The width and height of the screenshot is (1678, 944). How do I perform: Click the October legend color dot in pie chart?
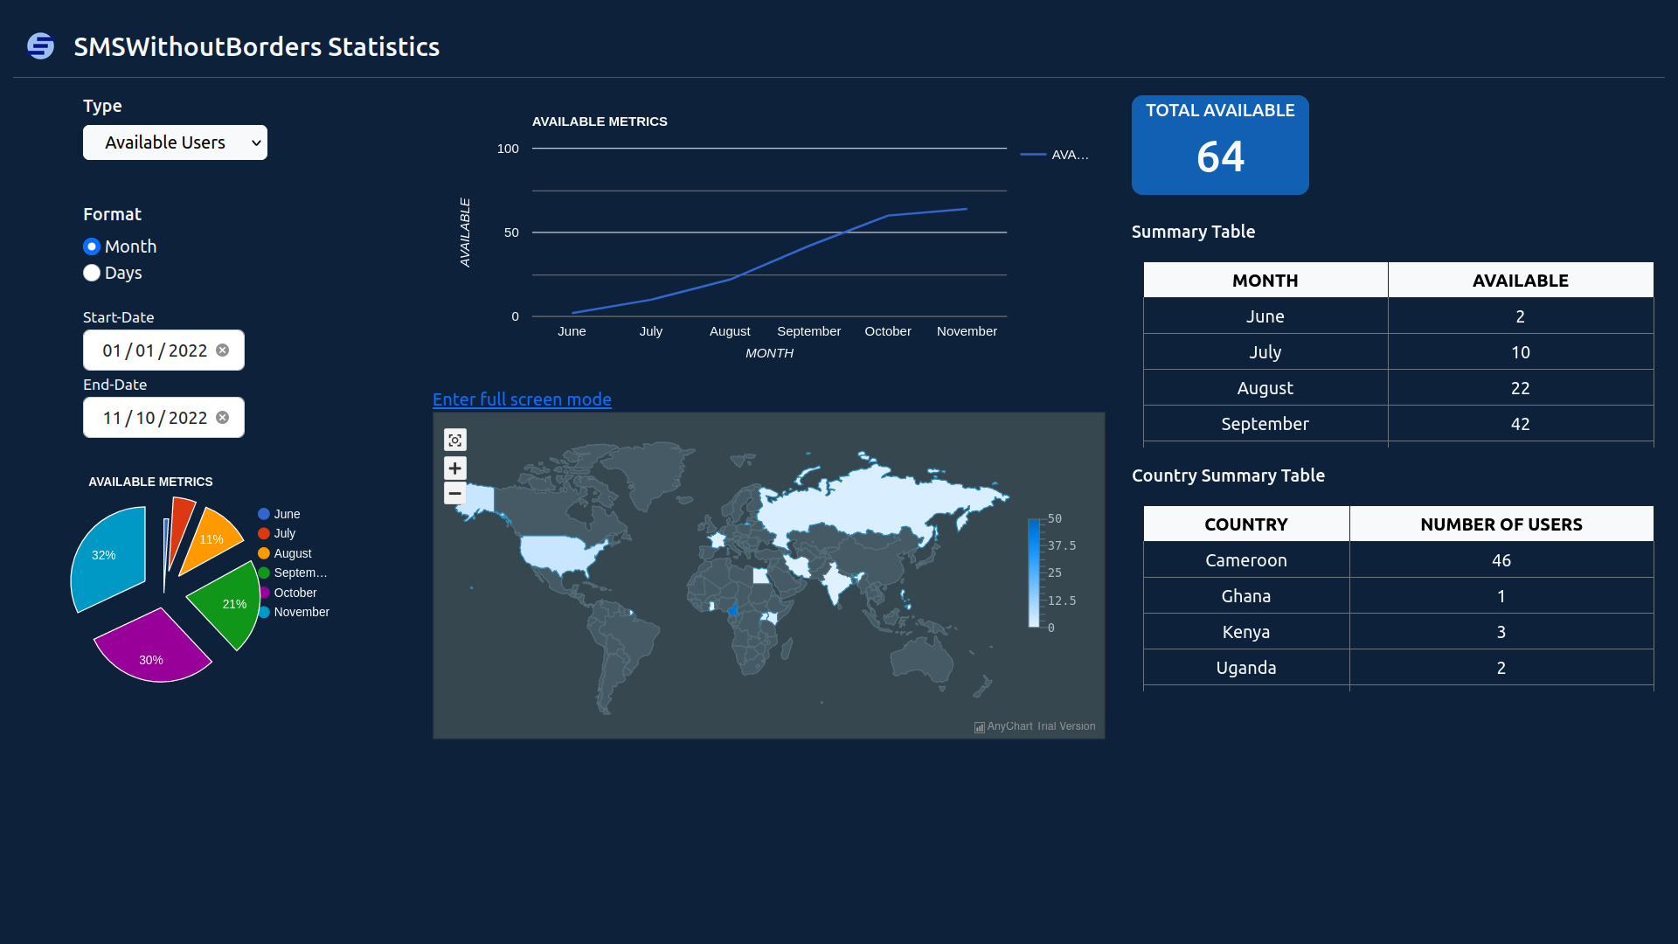point(264,593)
